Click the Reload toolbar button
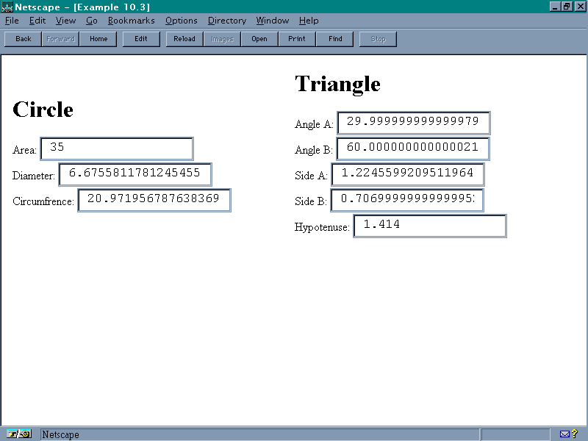 click(x=184, y=39)
